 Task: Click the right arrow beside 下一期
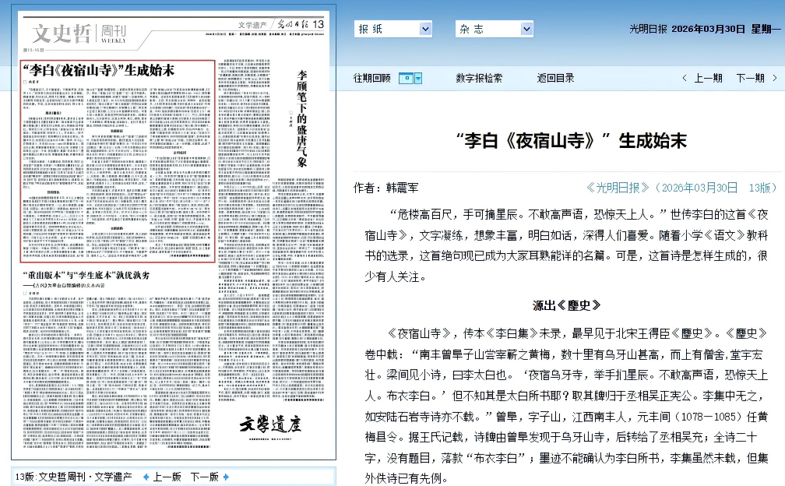[775, 78]
